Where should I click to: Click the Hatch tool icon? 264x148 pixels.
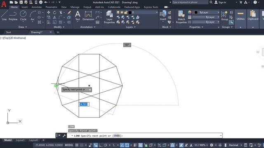coord(40,22)
